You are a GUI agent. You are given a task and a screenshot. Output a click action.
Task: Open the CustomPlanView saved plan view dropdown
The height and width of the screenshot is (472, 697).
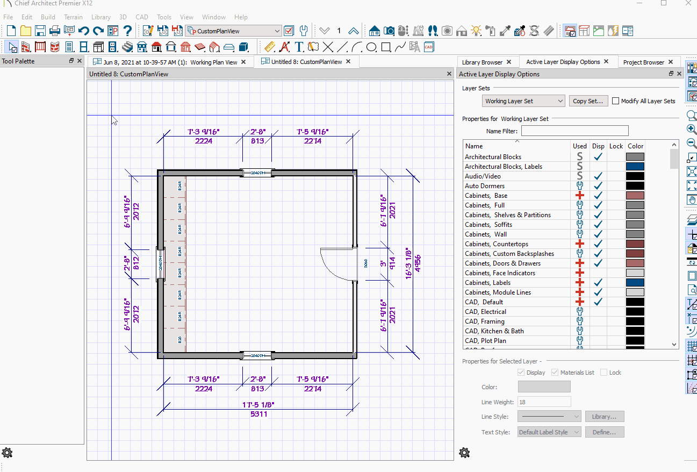tap(277, 31)
